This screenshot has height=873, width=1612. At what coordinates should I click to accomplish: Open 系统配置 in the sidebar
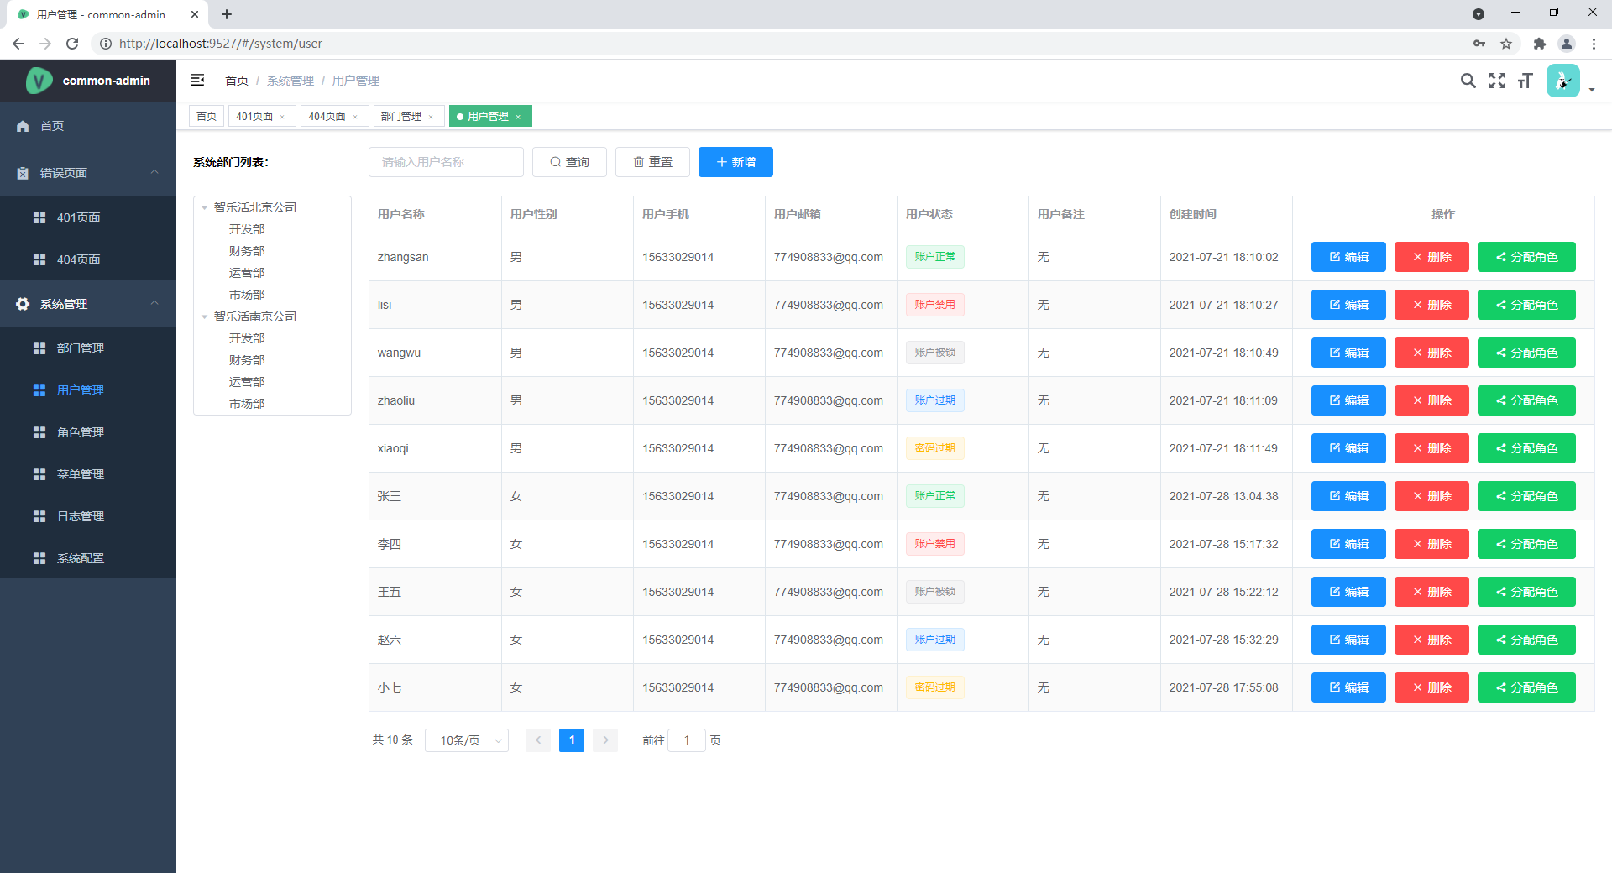pyautogui.click(x=88, y=558)
